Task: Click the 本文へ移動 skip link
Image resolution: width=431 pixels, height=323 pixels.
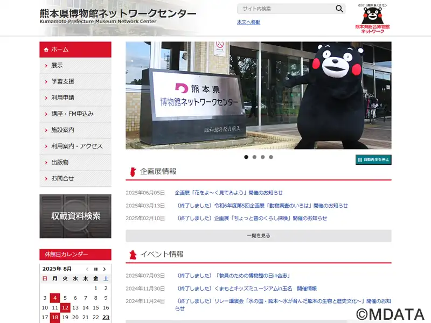Action: point(248,22)
